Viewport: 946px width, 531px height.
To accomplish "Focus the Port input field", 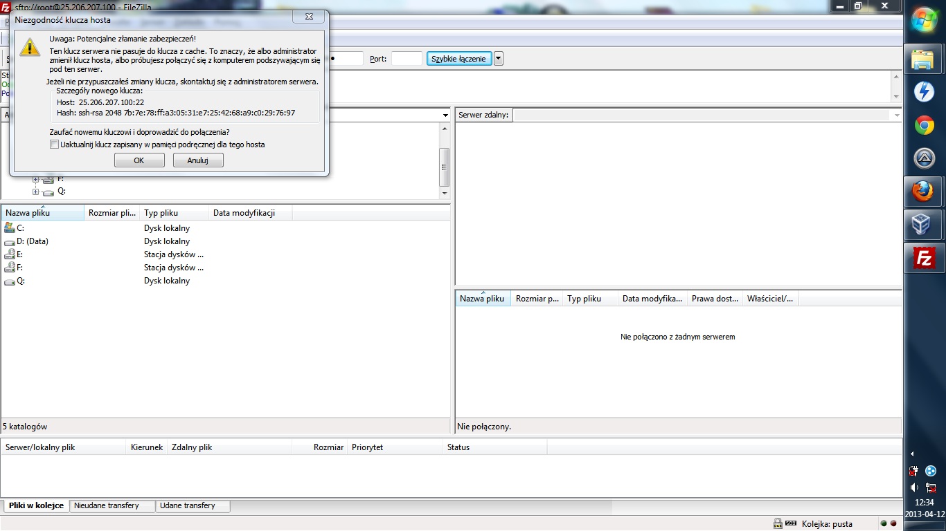I will tap(407, 59).
